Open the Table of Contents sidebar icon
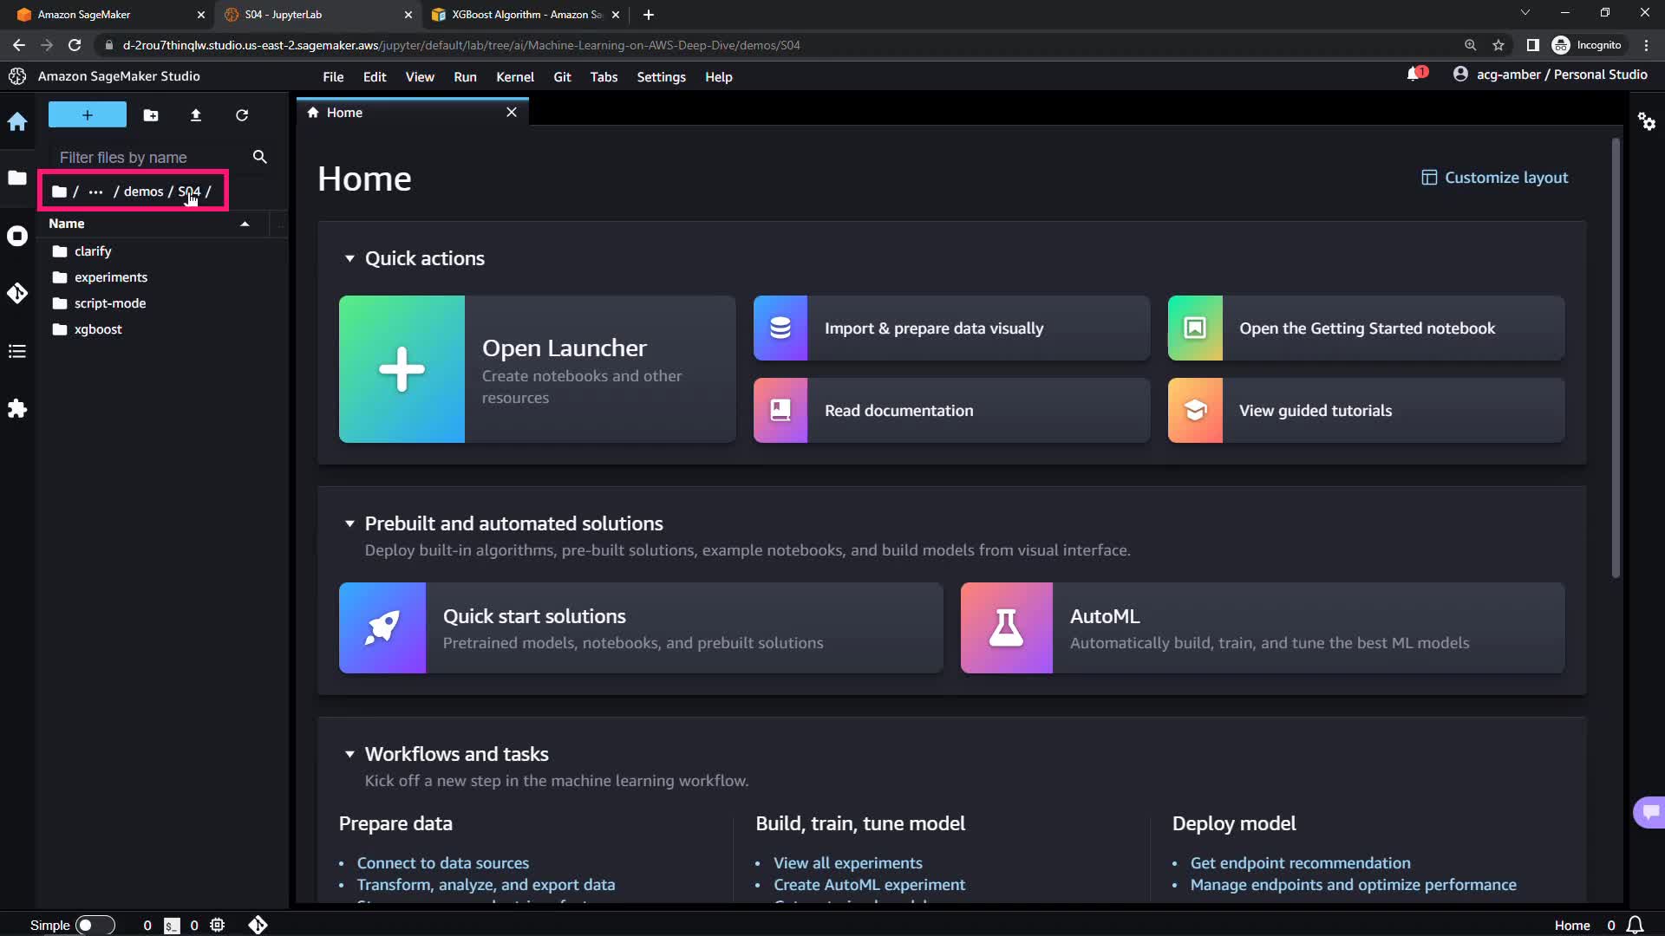The image size is (1665, 936). (17, 351)
